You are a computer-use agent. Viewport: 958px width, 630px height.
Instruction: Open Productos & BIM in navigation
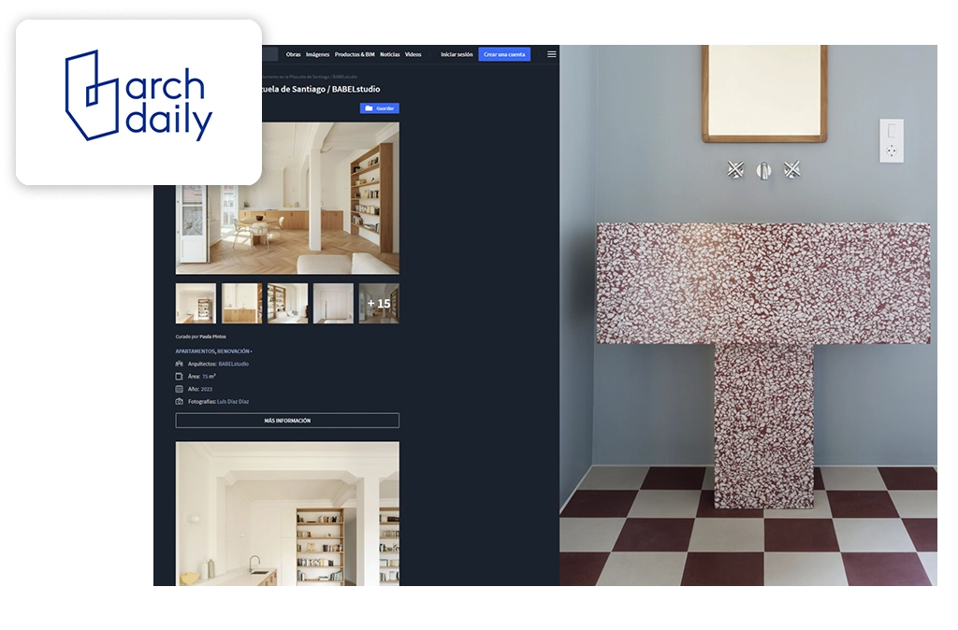(x=355, y=54)
